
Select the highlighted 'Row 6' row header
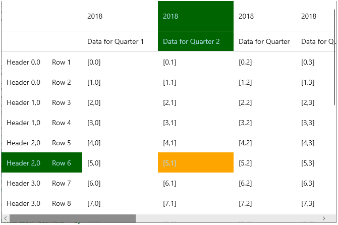pyautogui.click(x=62, y=163)
